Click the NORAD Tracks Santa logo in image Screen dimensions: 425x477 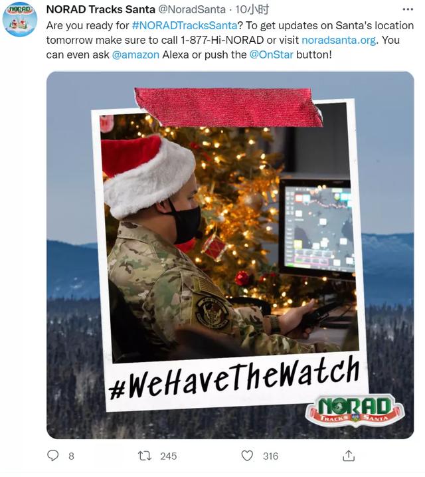point(355,411)
